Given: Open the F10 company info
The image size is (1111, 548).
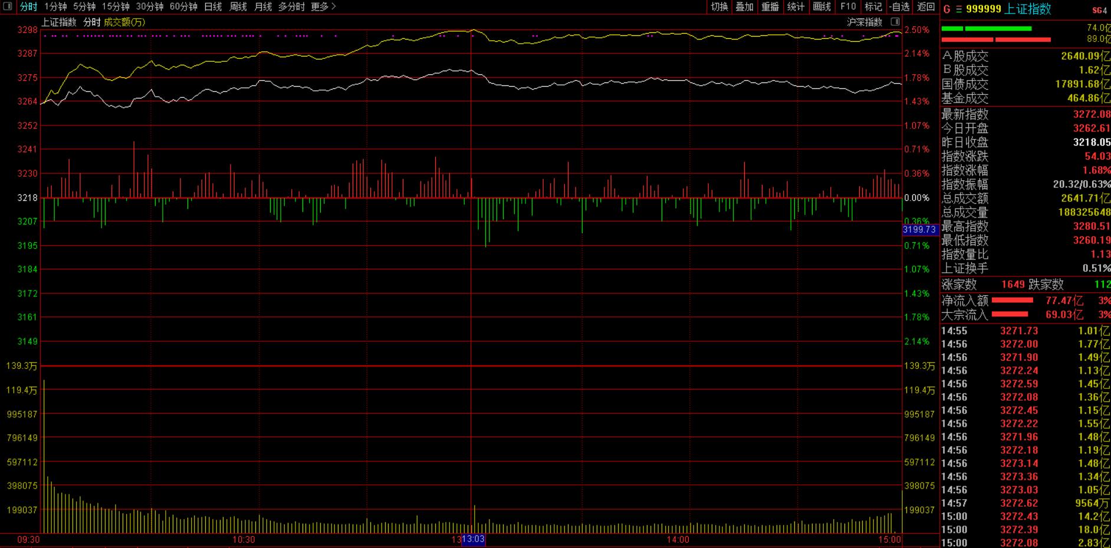Looking at the screenshot, I should pos(848,6).
